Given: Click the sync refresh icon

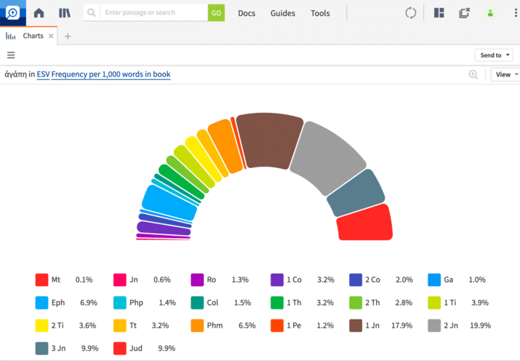Looking at the screenshot, I should click(x=411, y=13).
